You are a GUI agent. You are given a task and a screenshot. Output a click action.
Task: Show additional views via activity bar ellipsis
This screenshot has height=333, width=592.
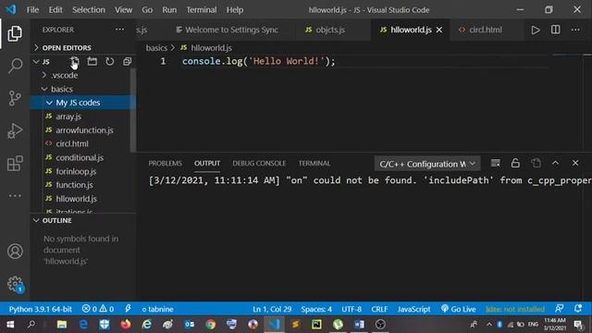coord(15,195)
